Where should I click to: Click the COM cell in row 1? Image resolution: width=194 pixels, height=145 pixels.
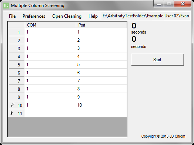pyautogui.click(x=50, y=32)
